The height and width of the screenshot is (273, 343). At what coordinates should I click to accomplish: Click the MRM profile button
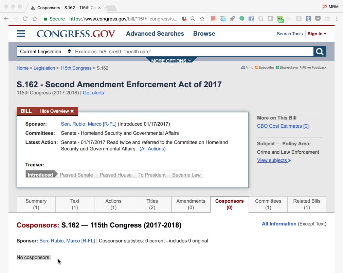point(330,7)
